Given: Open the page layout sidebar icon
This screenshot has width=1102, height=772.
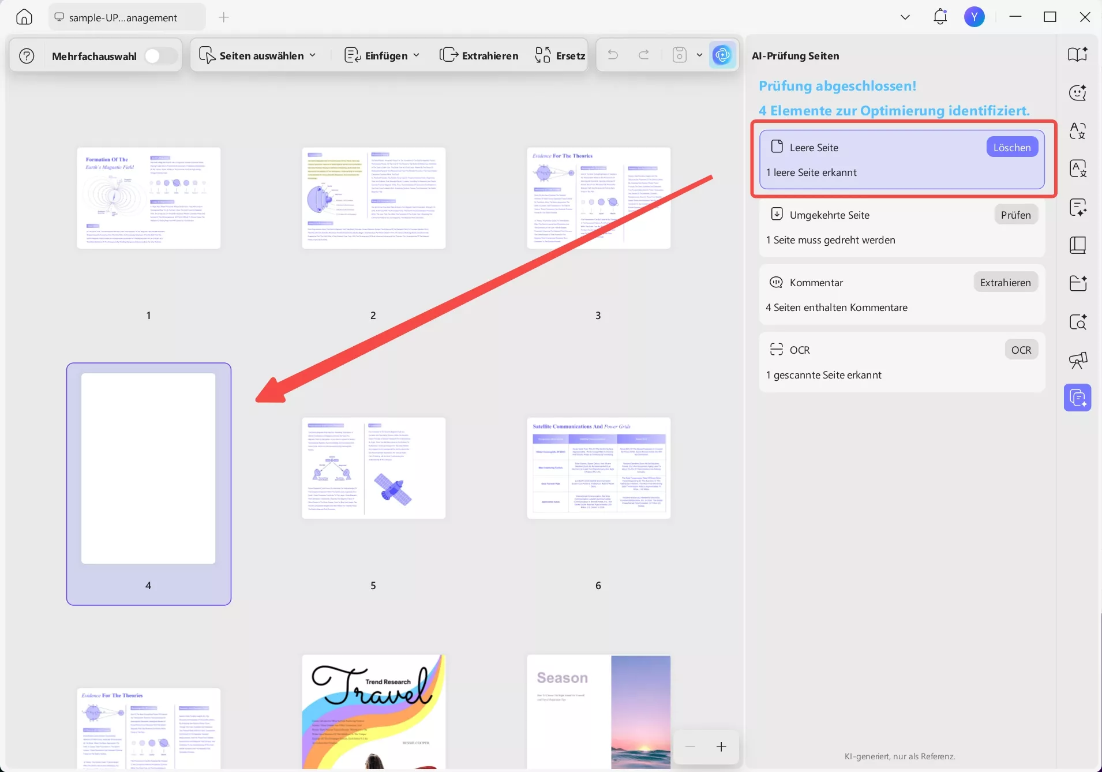Looking at the screenshot, I should 1078,245.
